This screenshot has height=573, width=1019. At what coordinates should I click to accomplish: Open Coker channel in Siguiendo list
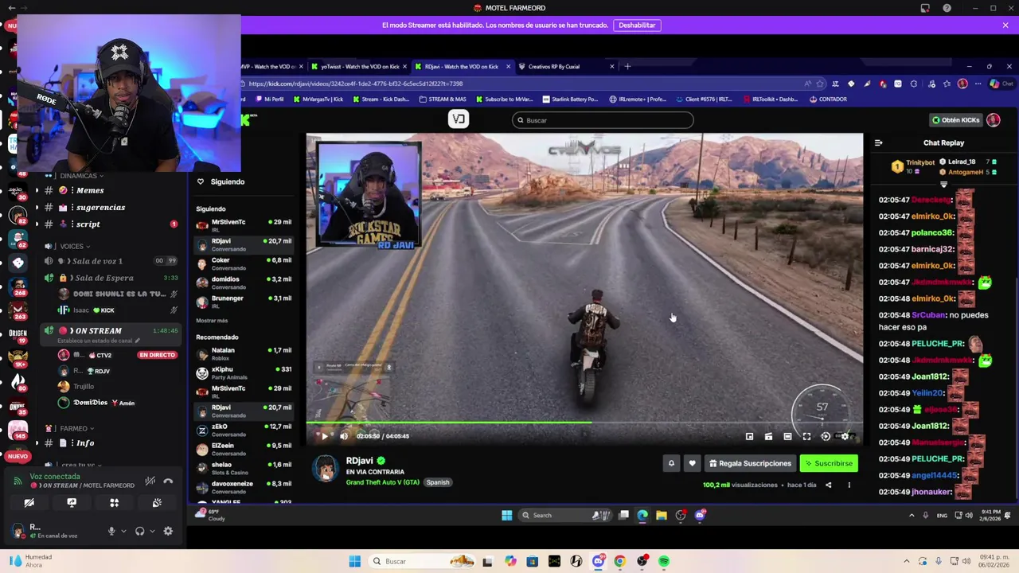[244, 263]
